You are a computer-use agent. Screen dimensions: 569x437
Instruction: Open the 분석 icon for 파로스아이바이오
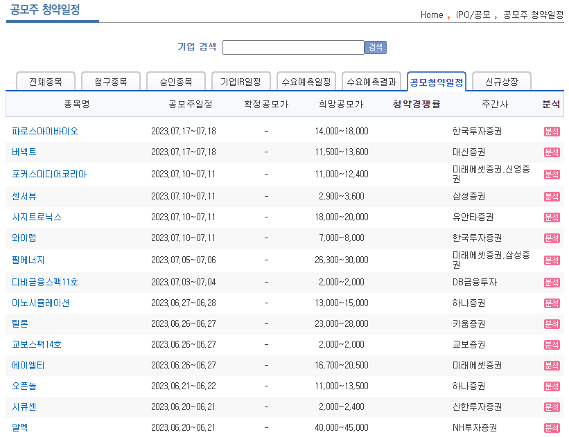(552, 132)
